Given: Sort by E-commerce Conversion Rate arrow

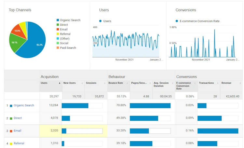Looking at the screenshot, I should point(195,83).
